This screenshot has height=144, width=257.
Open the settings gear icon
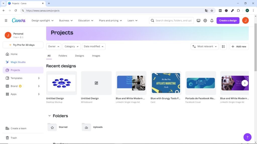click(x=205, y=20)
